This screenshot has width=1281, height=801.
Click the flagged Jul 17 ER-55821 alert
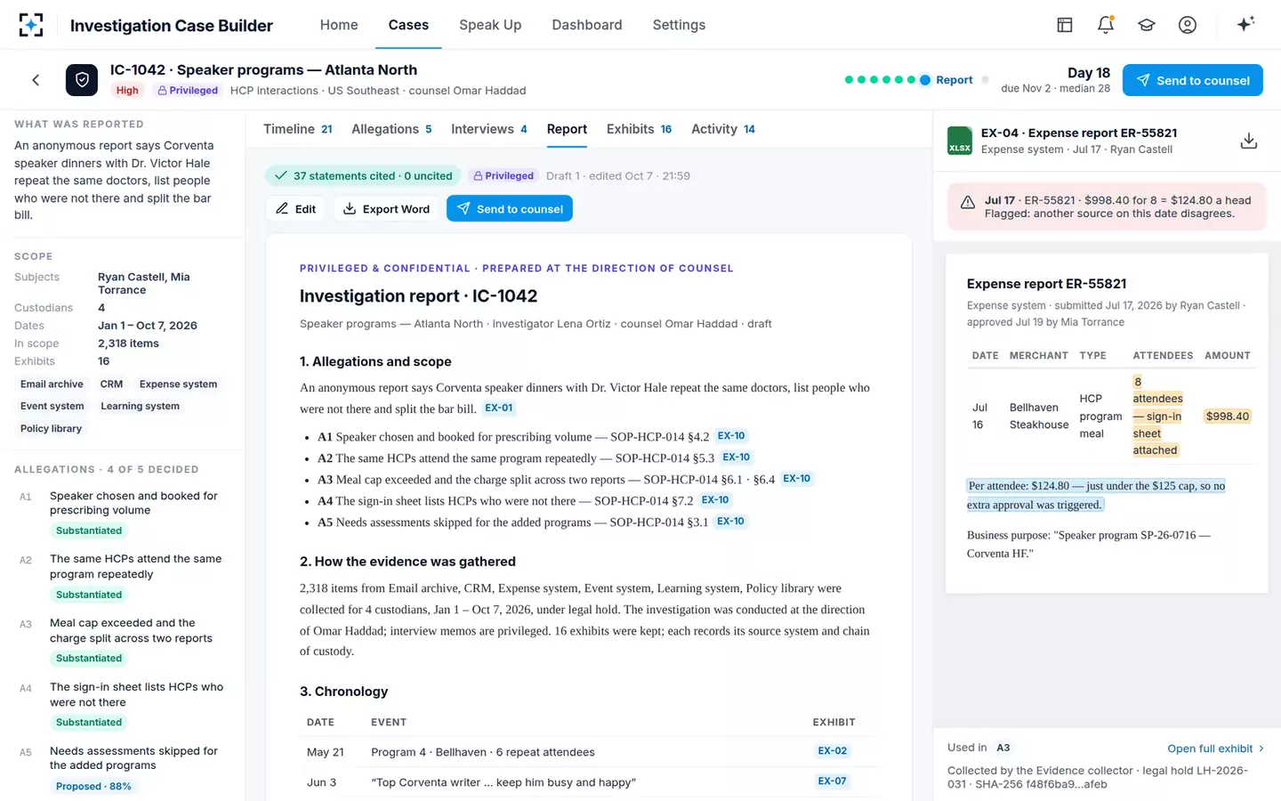[x=1107, y=206]
